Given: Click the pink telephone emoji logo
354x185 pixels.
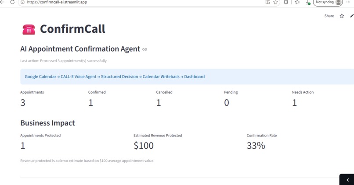Looking at the screenshot, I should coord(29,29).
